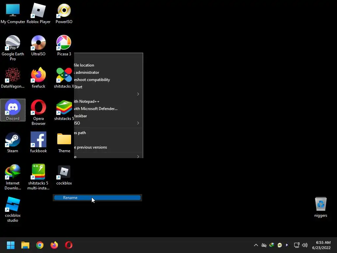Choose the 'file location' context menu entry
Image resolution: width=337 pixels, height=253 pixels.
pyautogui.click(x=108, y=65)
